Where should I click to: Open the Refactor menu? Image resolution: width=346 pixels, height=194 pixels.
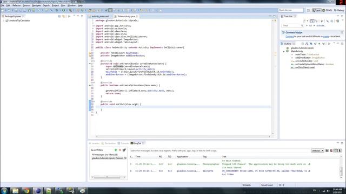point(17,5)
